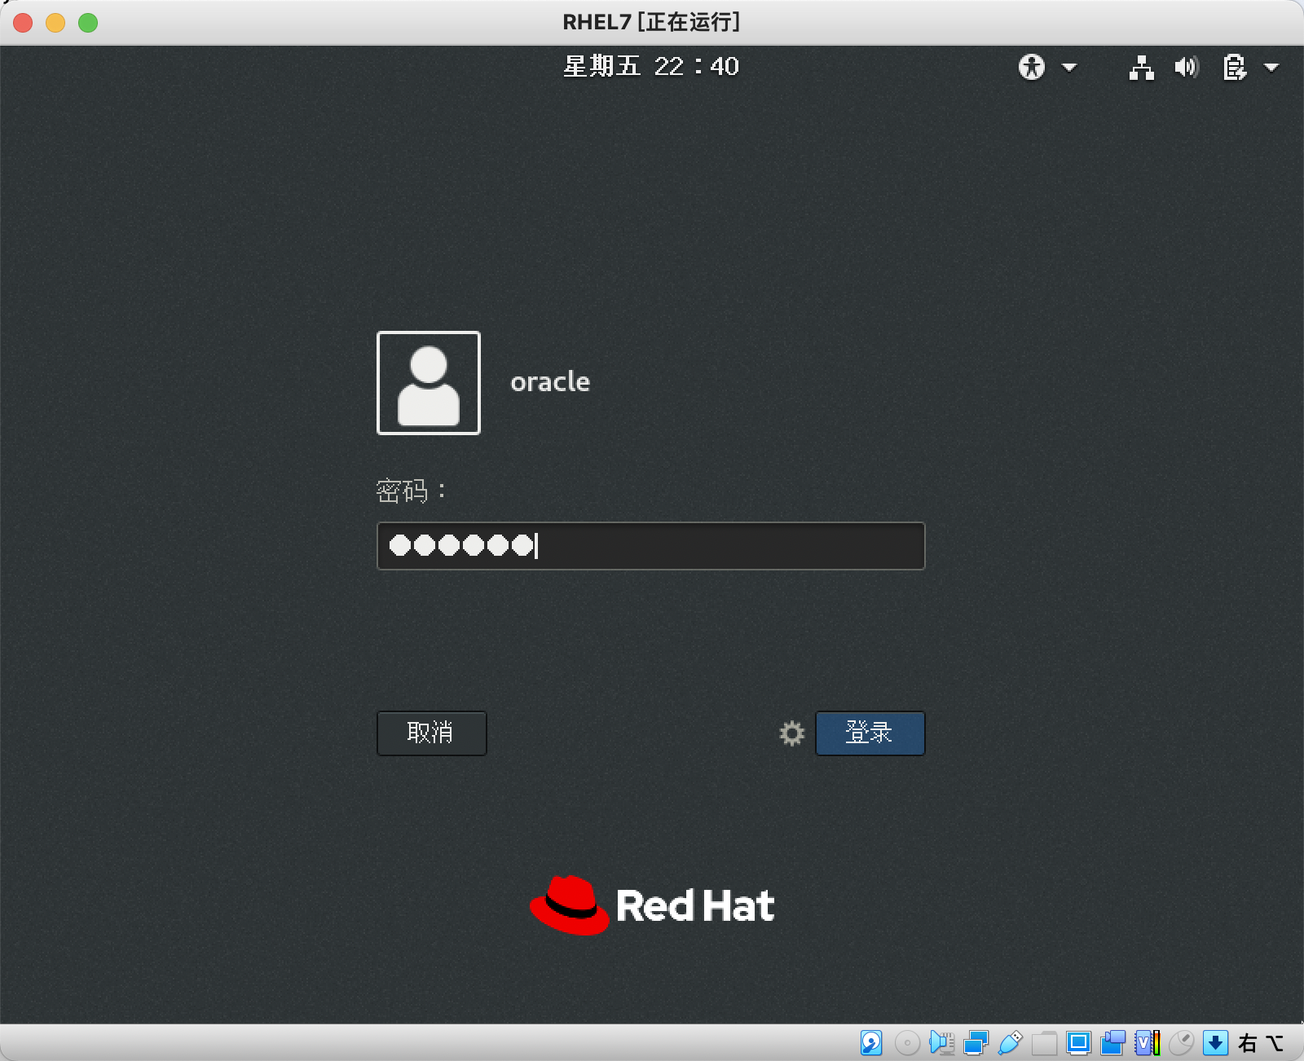Click the VirtualBox hard disk activity icon

871,1042
